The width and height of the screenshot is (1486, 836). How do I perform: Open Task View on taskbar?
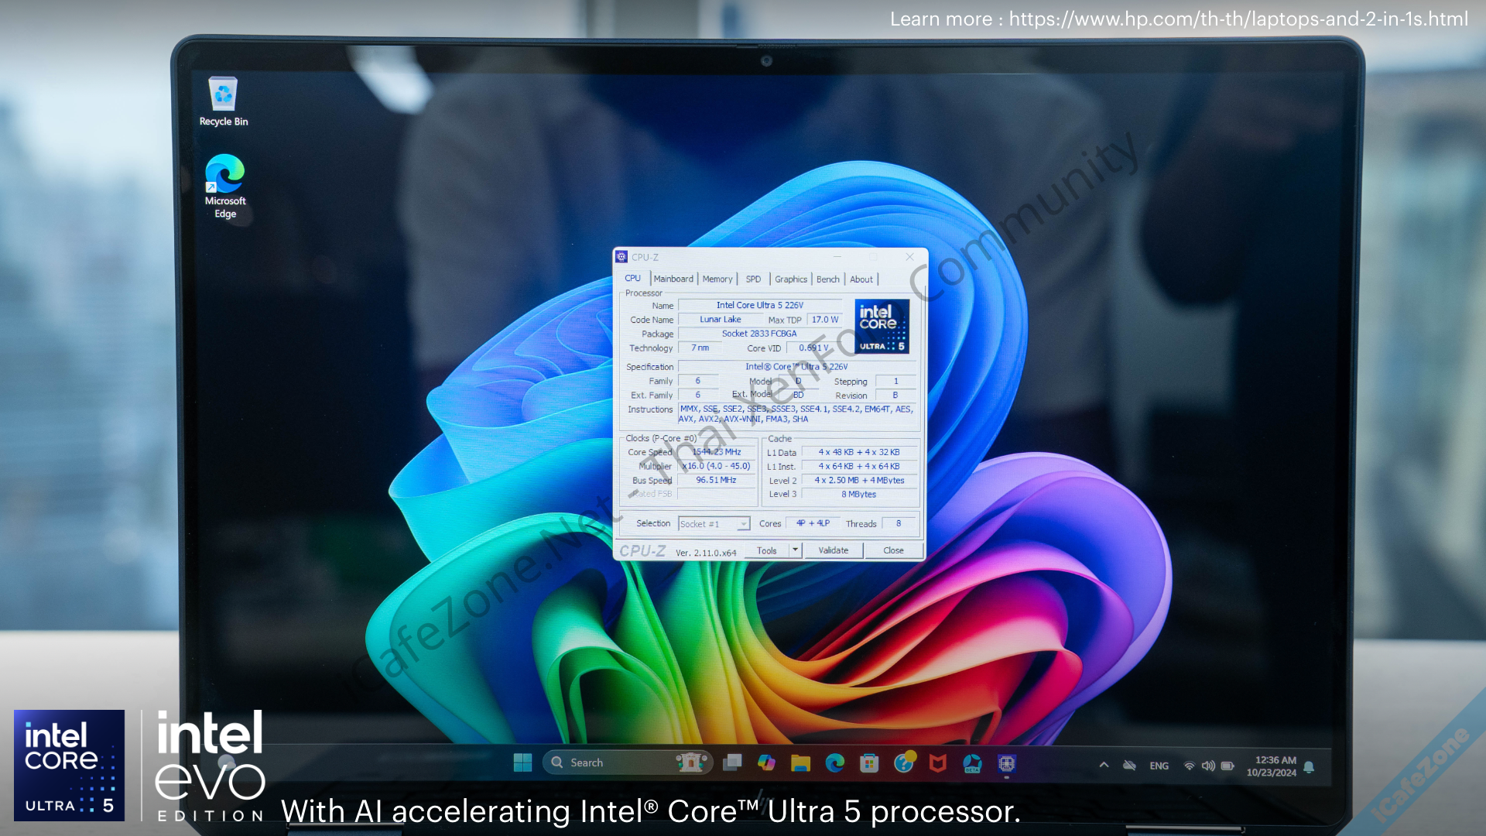click(x=732, y=763)
